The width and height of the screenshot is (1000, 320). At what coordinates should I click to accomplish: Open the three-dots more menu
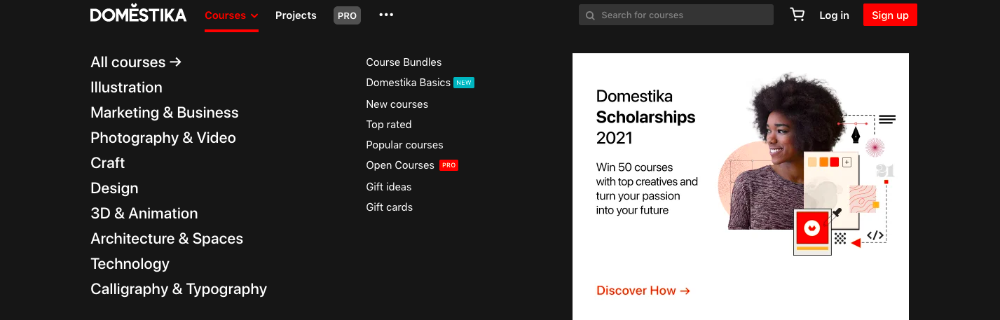tap(386, 15)
